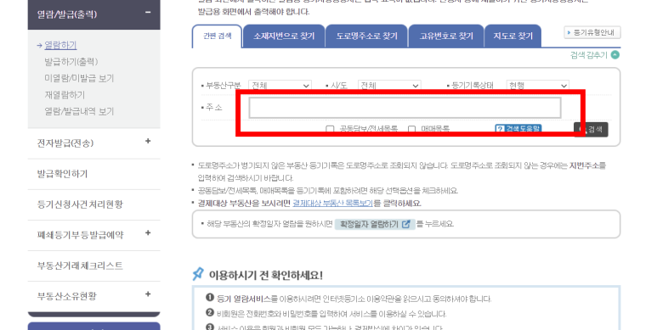Select the 간편 검색 tab
This screenshot has width=657, height=330.
[x=217, y=36]
